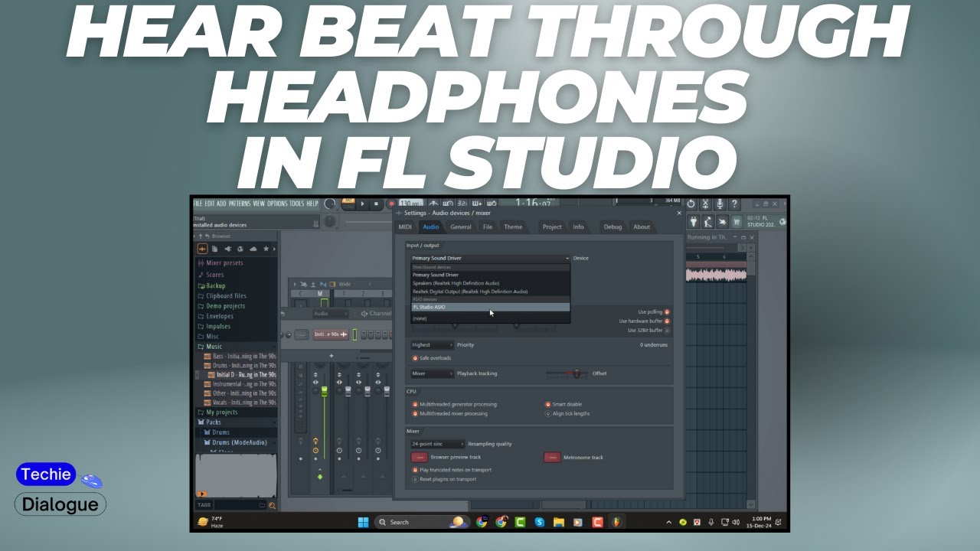Open the PATTERNS menu
The width and height of the screenshot is (980, 551).
240,204
